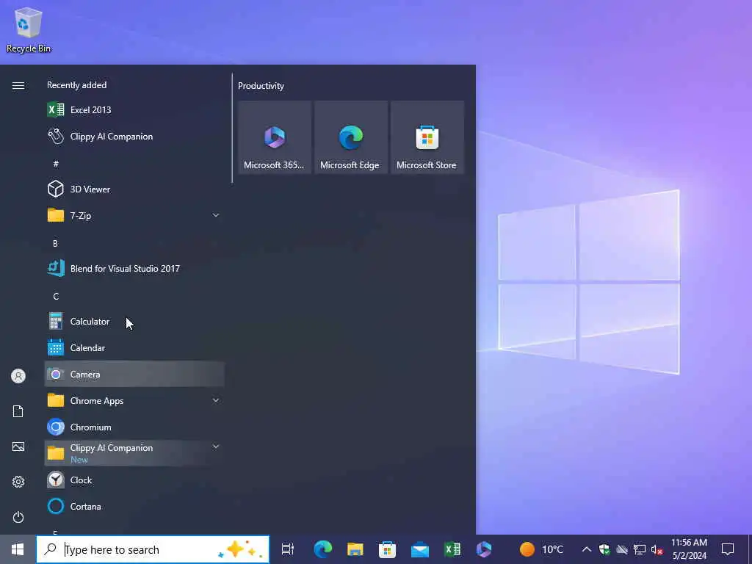Click the Microsoft Store tile
The width and height of the screenshot is (752, 564).
427,137
